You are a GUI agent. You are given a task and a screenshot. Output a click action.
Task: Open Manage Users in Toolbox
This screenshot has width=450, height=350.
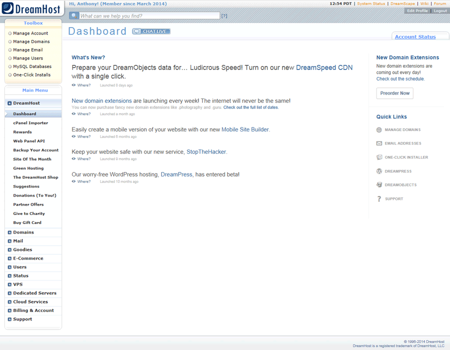tap(28, 58)
